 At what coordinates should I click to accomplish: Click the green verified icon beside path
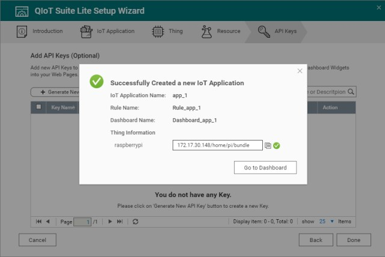[277, 145]
